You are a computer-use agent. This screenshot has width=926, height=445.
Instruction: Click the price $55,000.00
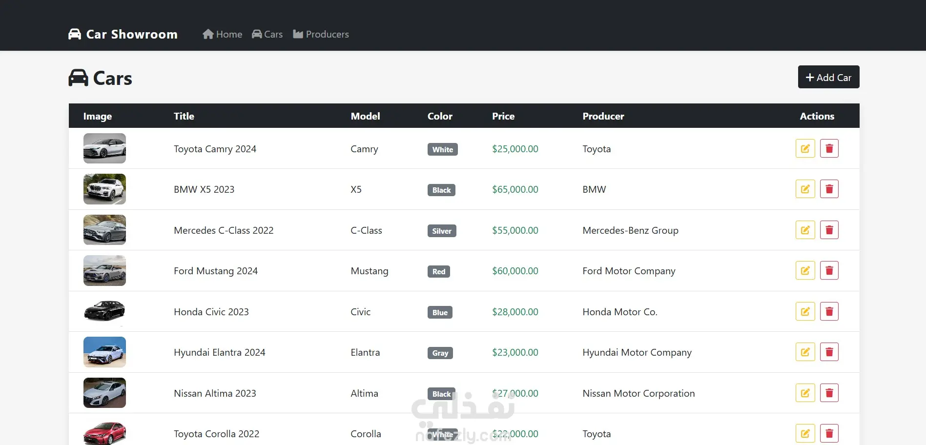coord(515,230)
